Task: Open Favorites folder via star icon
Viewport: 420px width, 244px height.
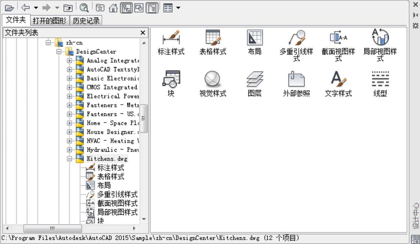Action: tap(100, 8)
